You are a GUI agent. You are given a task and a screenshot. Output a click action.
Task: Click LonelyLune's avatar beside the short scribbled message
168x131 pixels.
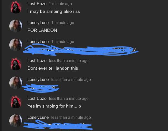coord(16,83)
